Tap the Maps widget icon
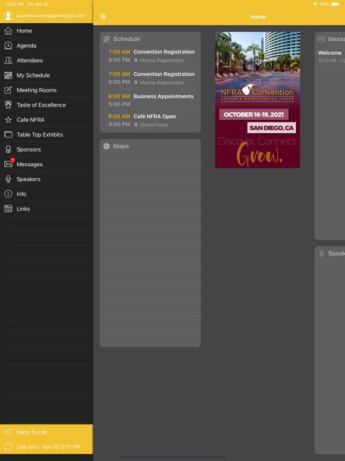 (107, 146)
